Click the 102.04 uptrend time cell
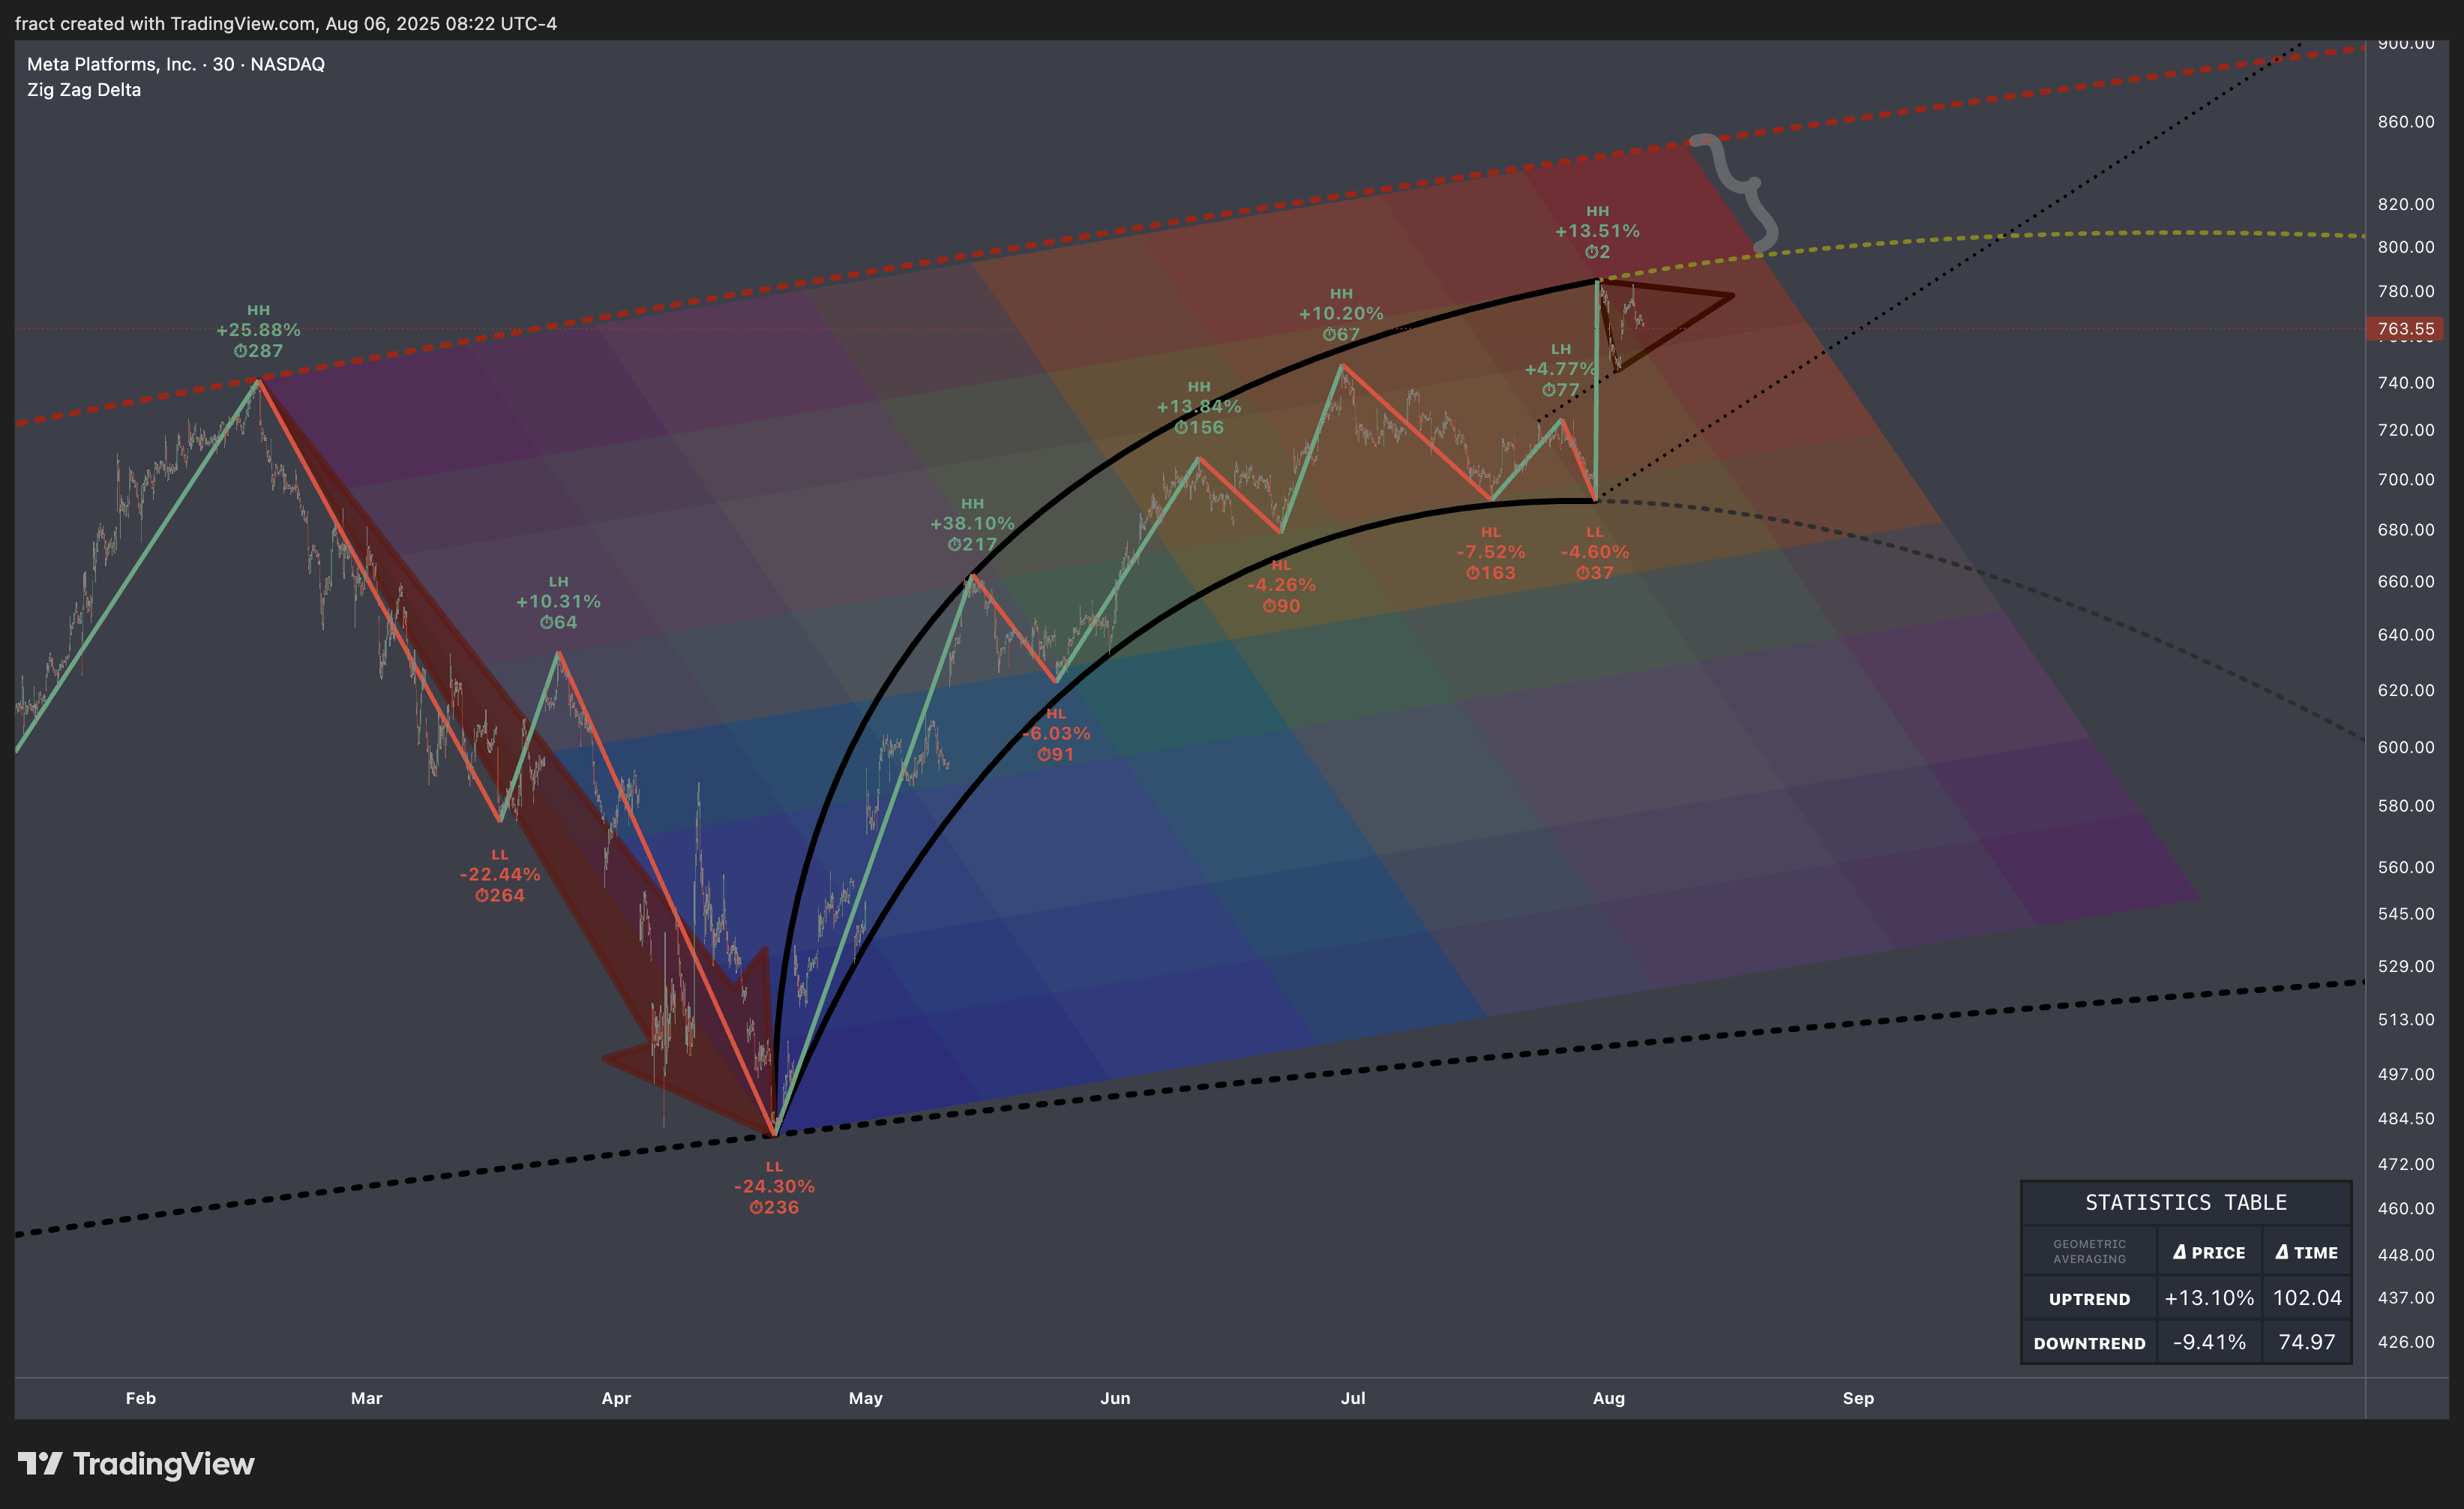The width and height of the screenshot is (2464, 1509). click(2306, 1298)
